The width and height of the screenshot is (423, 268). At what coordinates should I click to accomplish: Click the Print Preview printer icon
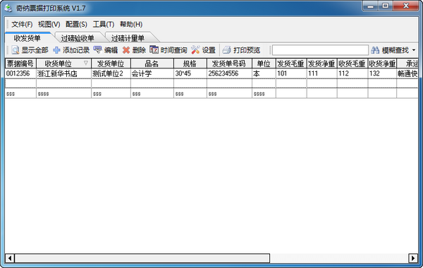point(226,50)
